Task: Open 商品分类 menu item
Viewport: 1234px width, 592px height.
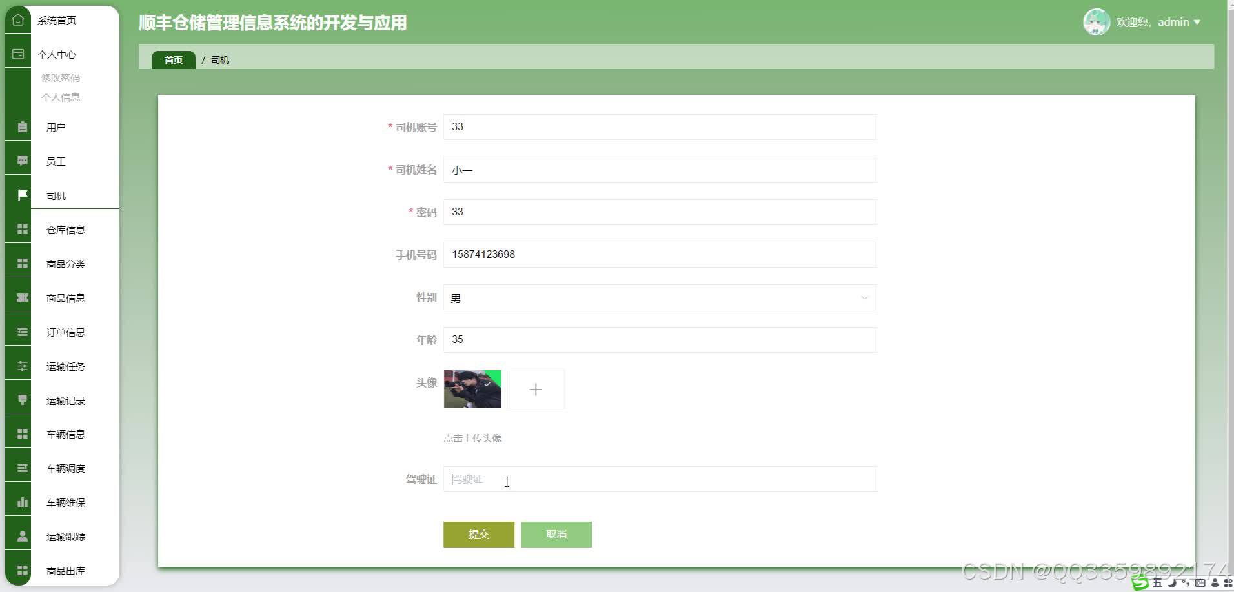Action: 66,264
